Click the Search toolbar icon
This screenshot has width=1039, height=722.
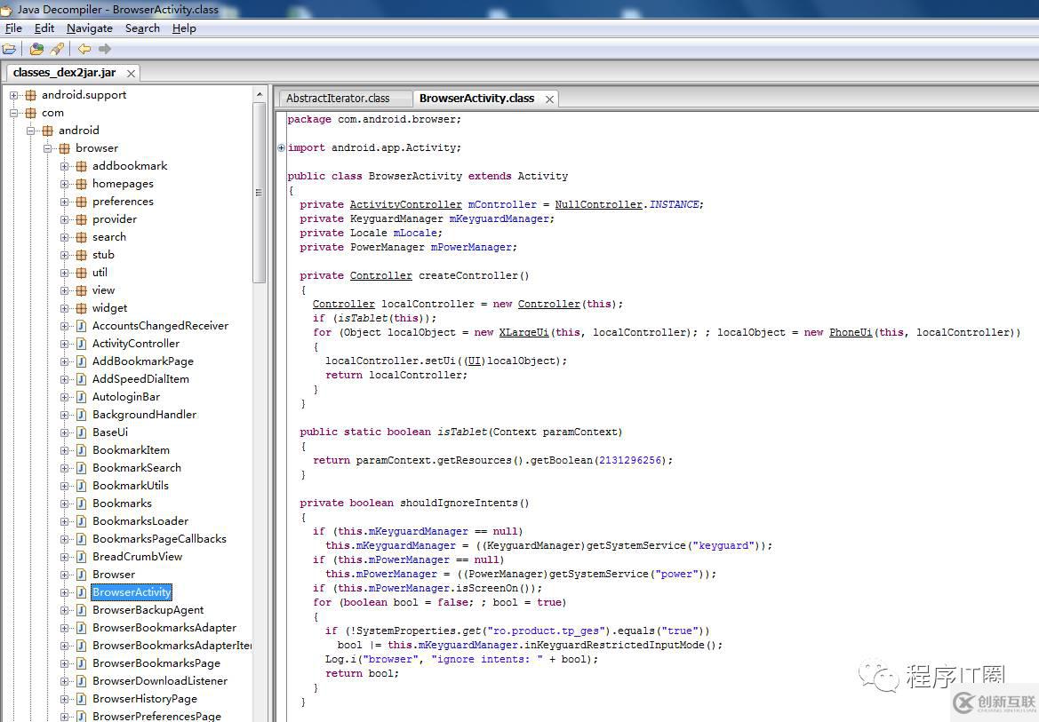coord(57,49)
